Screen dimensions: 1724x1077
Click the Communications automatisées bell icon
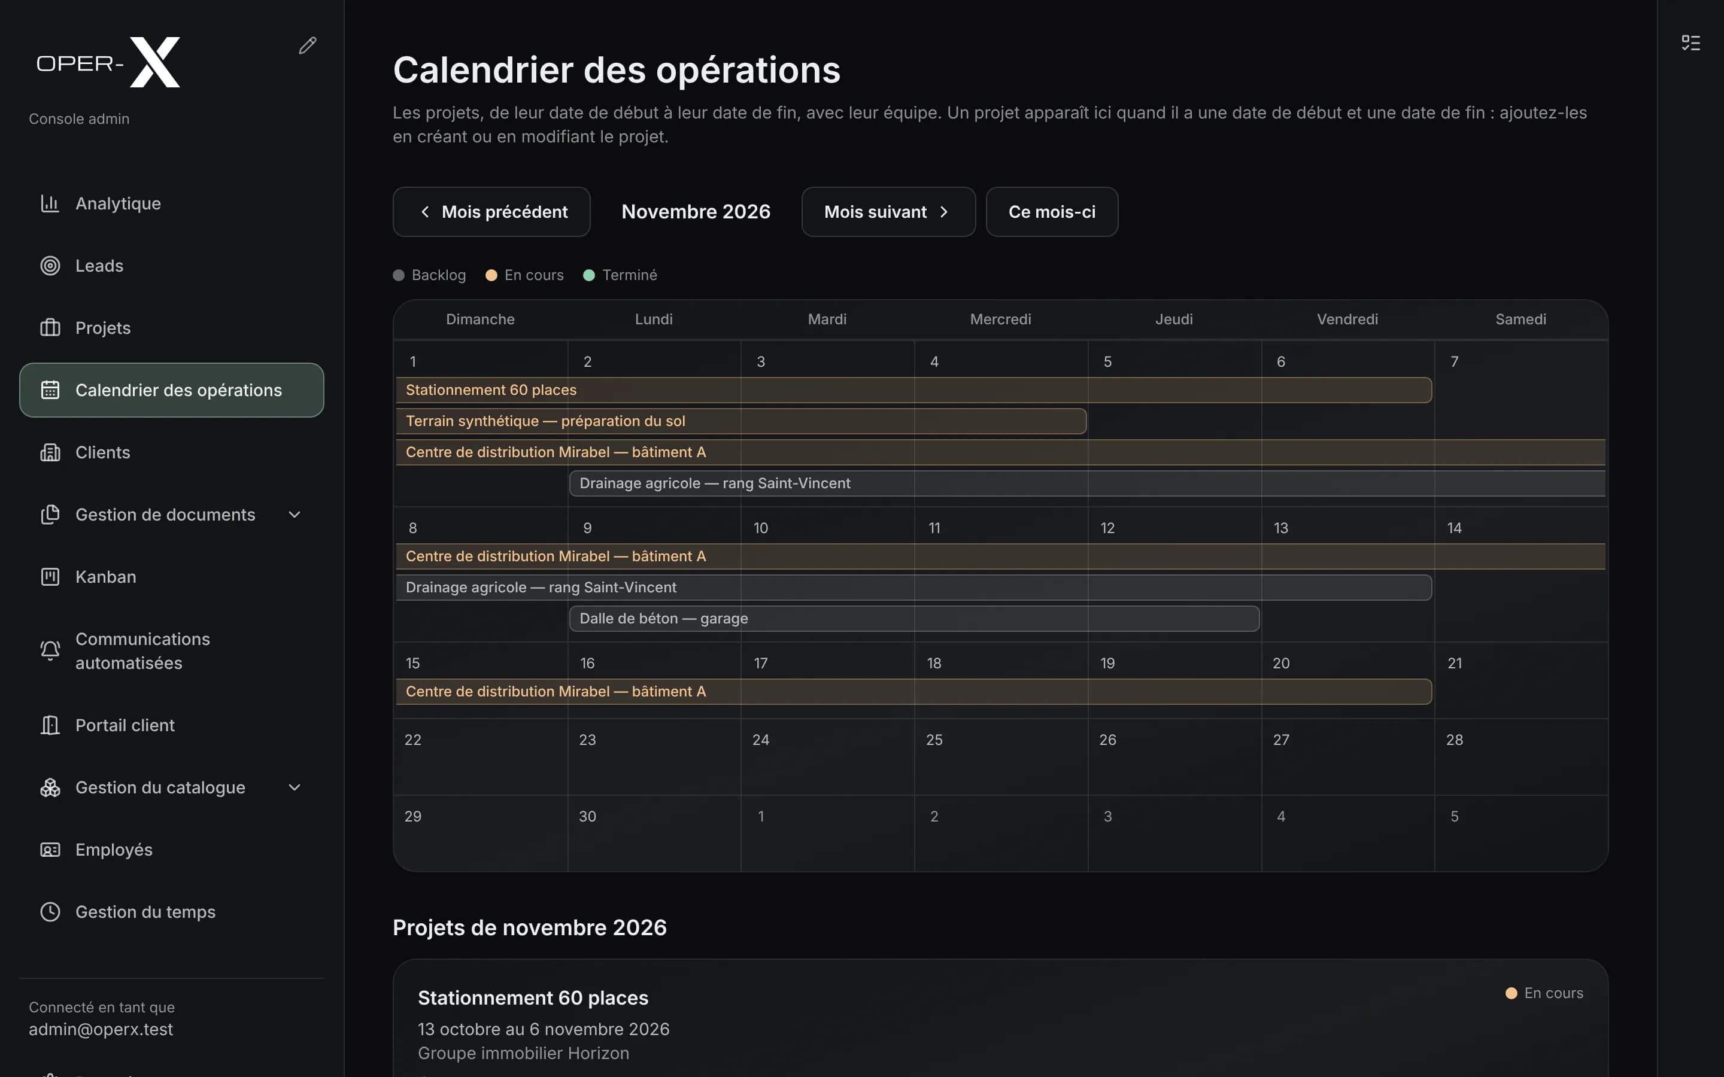50,651
